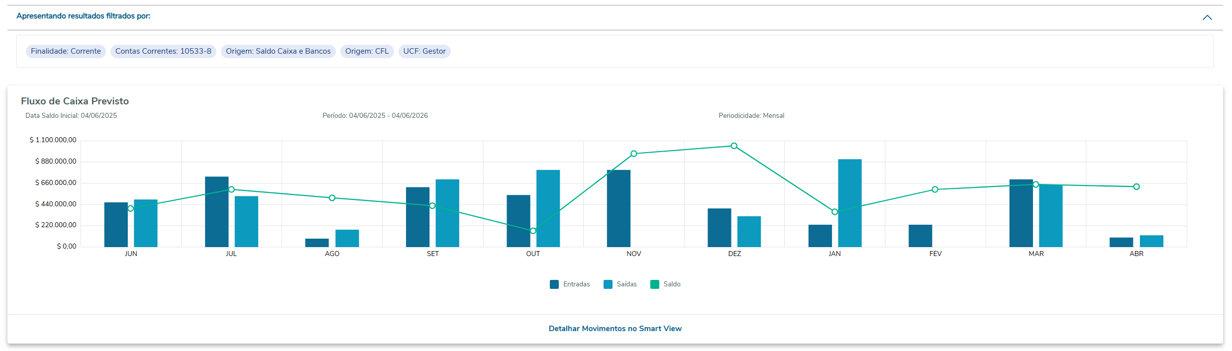This screenshot has height=351, width=1232.
Task: Click the JUL Entradas bar
Action: click(x=217, y=212)
